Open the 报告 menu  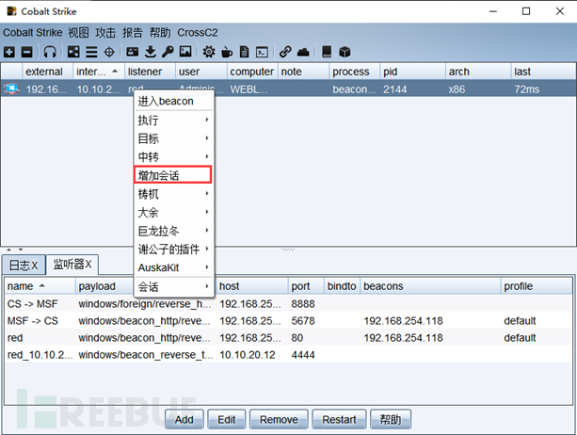point(133,32)
